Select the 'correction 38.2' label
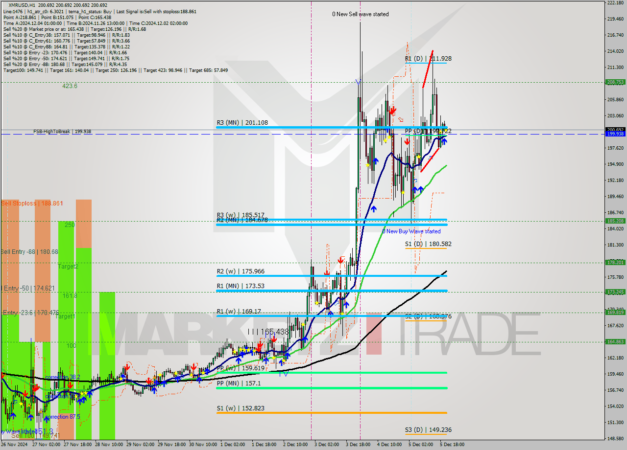 coord(62,378)
